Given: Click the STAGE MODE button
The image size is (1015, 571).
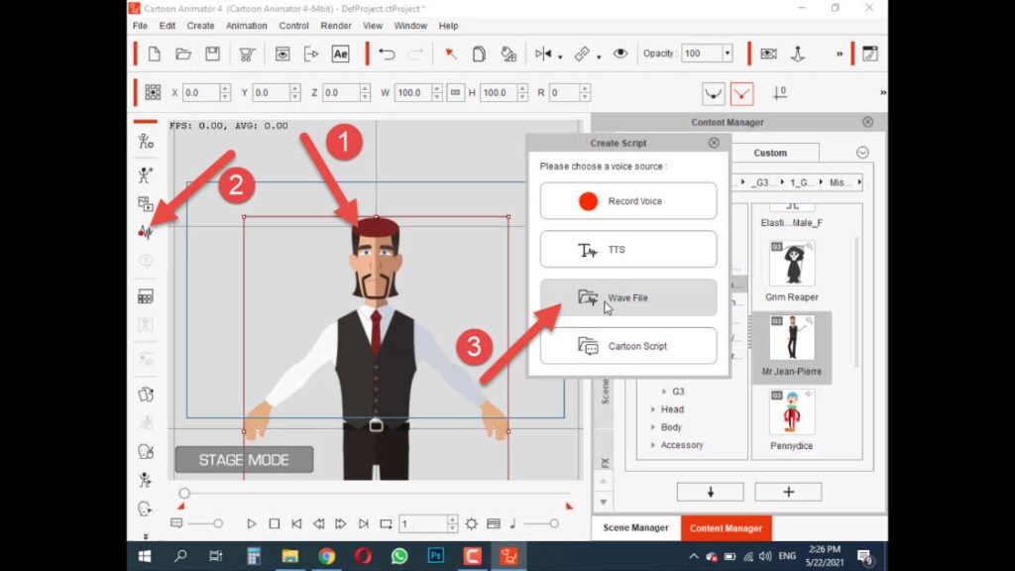Looking at the screenshot, I should [x=244, y=460].
